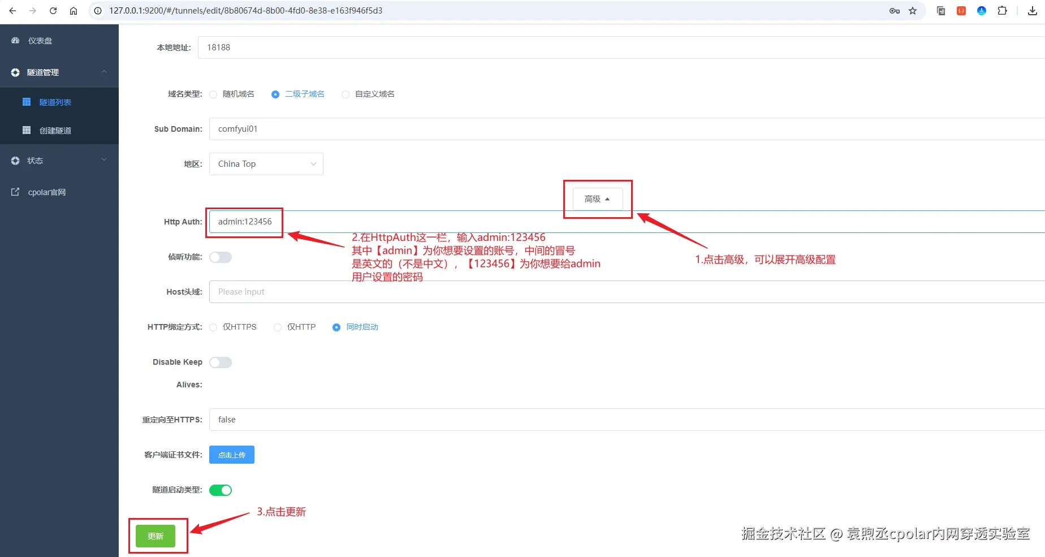
Task: Select the 随机域名 radio option
Action: [213, 94]
